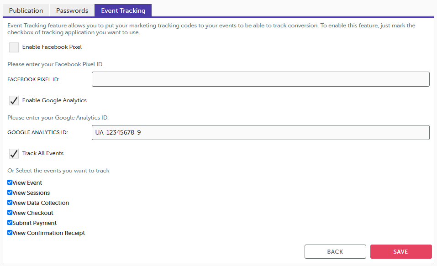Save the event tracking settings
Screen dimensions: 437x266
tap(400, 252)
